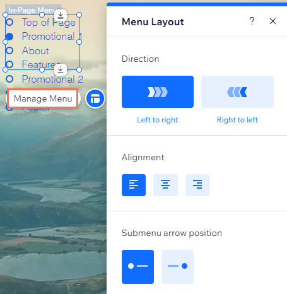
Task: Click the filled bullet beside Promotional 1
Action: 9,37
